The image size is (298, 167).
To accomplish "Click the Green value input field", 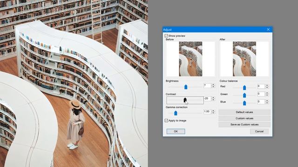I will click(261, 94).
